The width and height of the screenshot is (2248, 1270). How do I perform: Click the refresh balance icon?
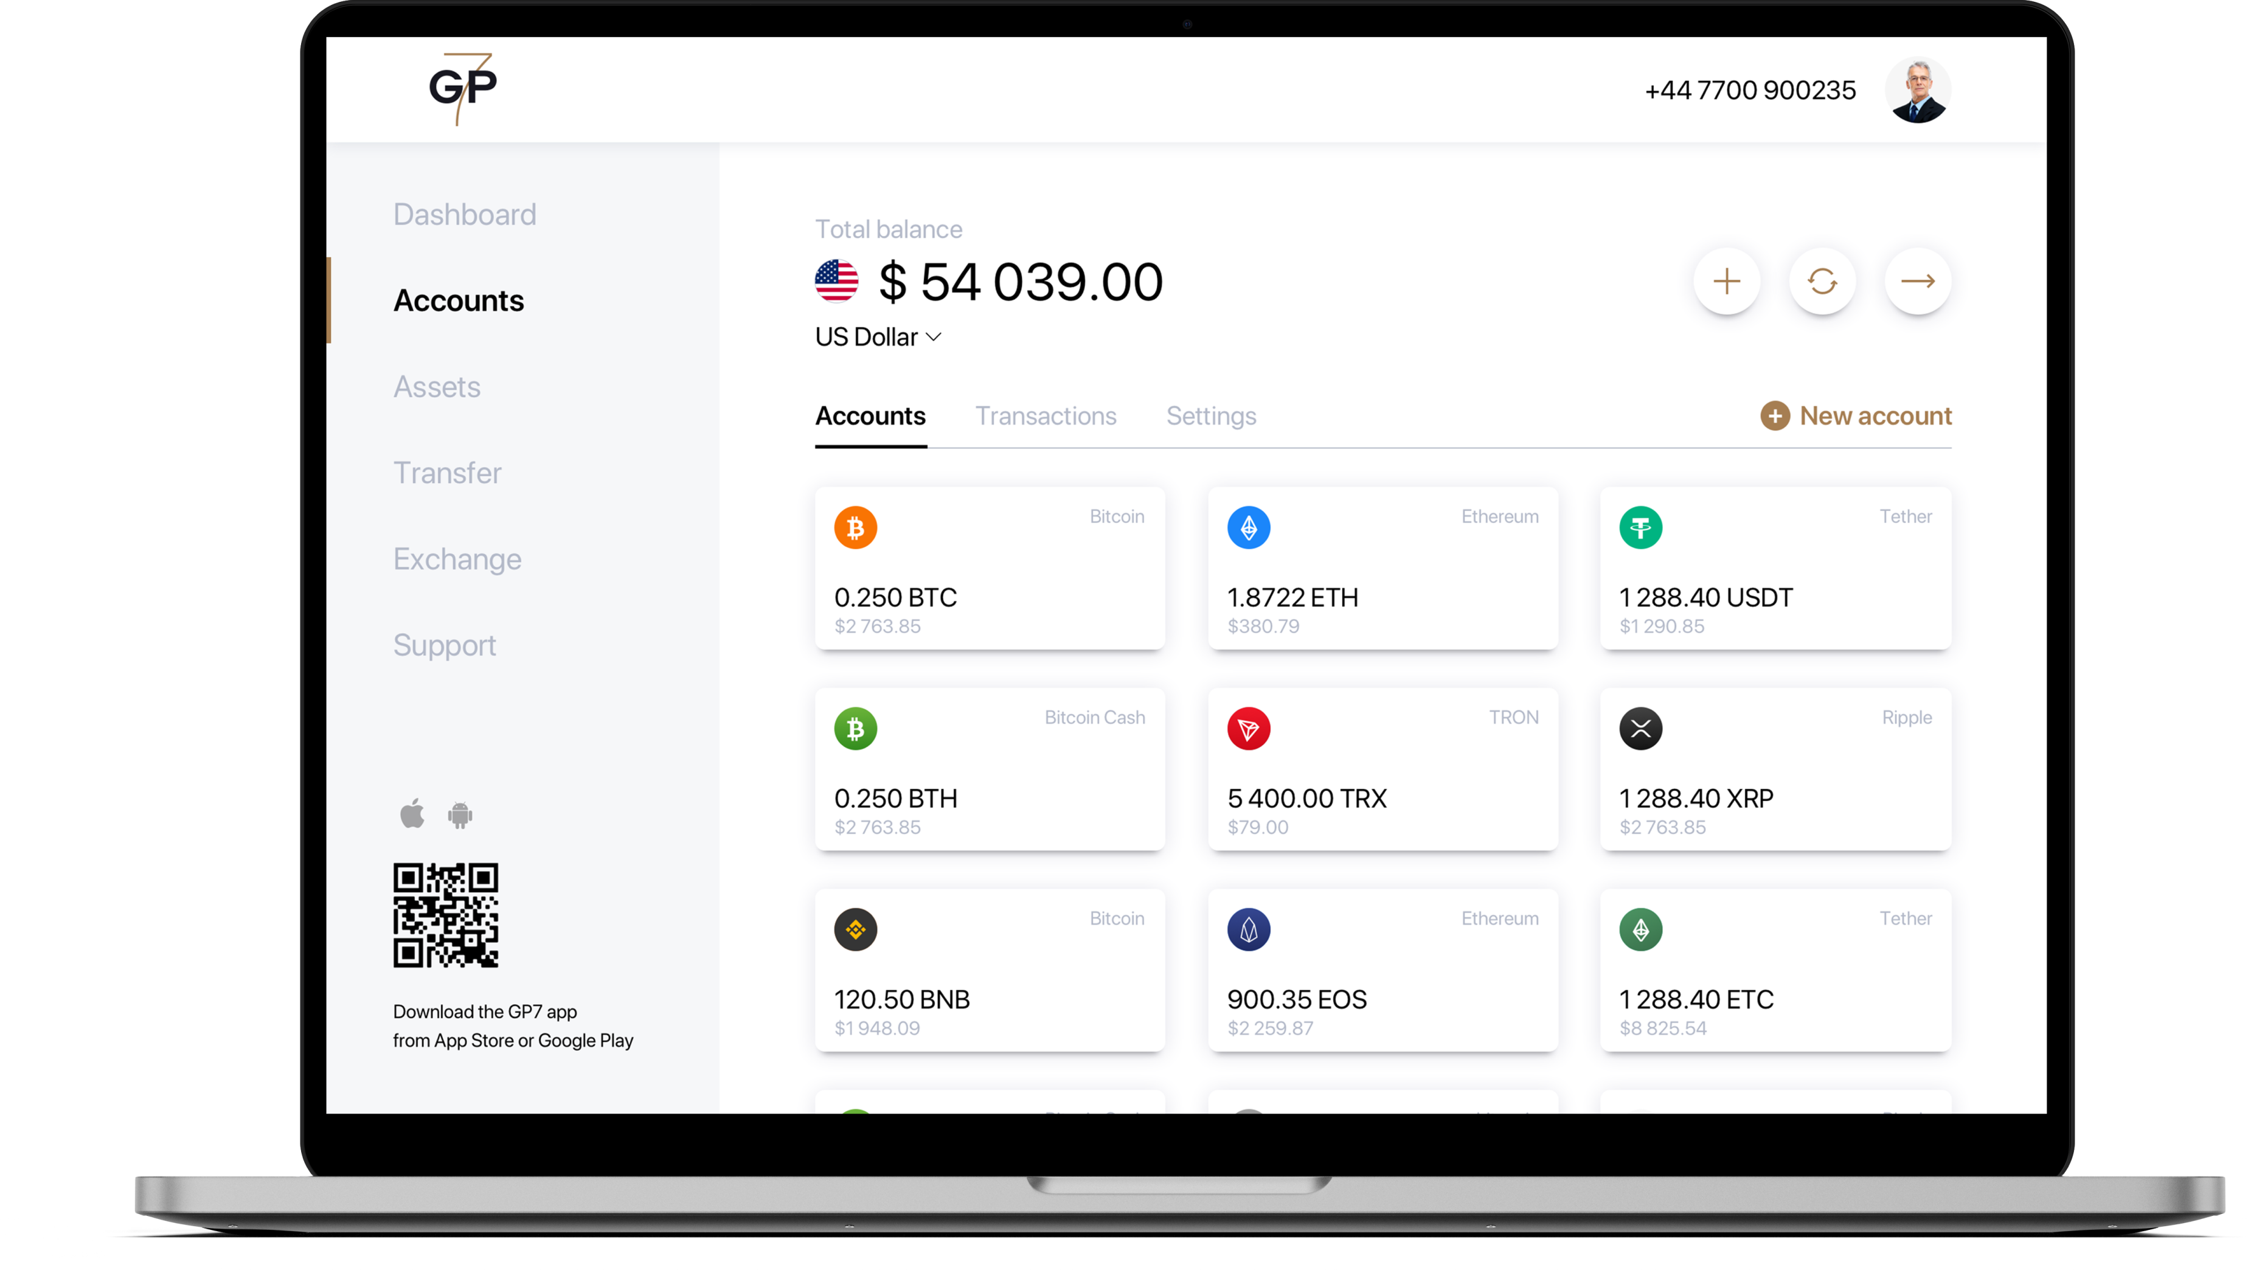[x=1822, y=281]
